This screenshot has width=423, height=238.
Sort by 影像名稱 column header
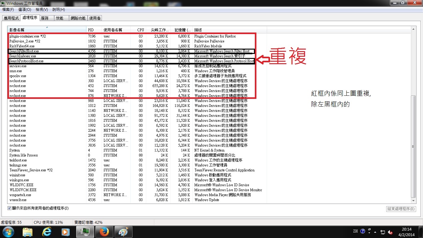point(47,30)
